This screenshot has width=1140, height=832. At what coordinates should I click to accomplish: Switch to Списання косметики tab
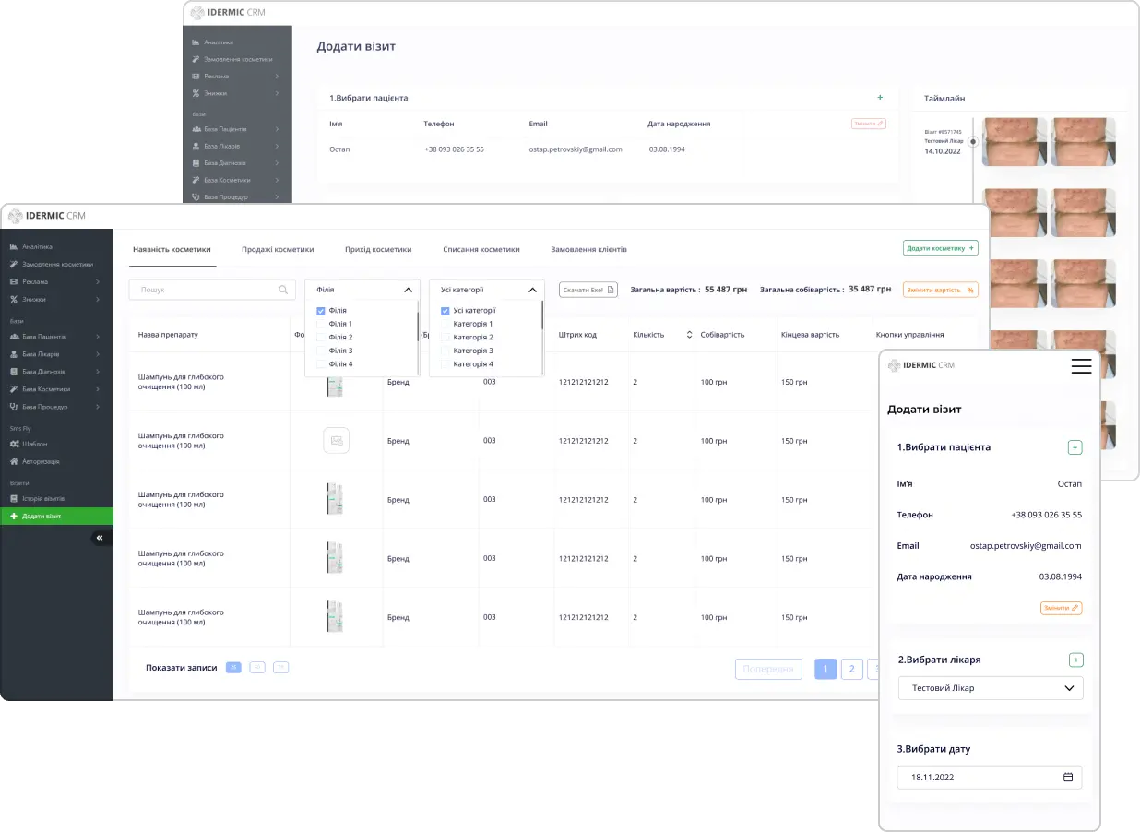coord(481,249)
